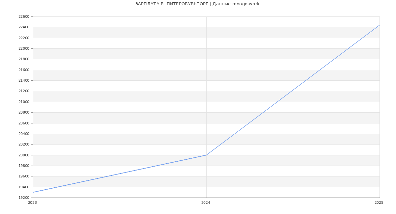Click the 20000 y-axis label

(24, 155)
